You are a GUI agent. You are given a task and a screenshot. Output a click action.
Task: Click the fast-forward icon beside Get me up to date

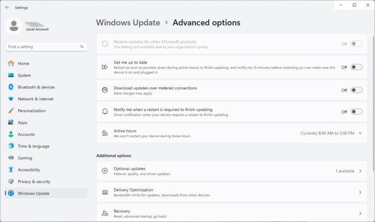coord(105,67)
